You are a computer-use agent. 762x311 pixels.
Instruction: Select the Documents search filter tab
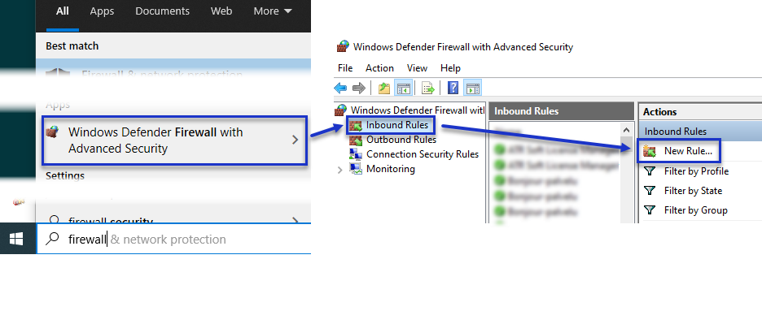tap(162, 11)
